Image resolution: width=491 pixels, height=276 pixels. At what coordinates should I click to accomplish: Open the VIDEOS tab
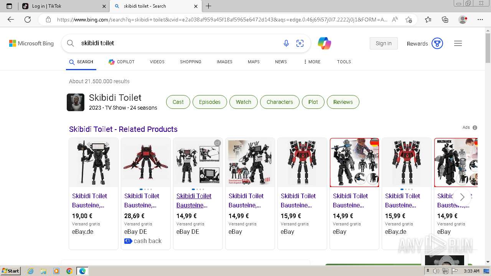click(157, 62)
